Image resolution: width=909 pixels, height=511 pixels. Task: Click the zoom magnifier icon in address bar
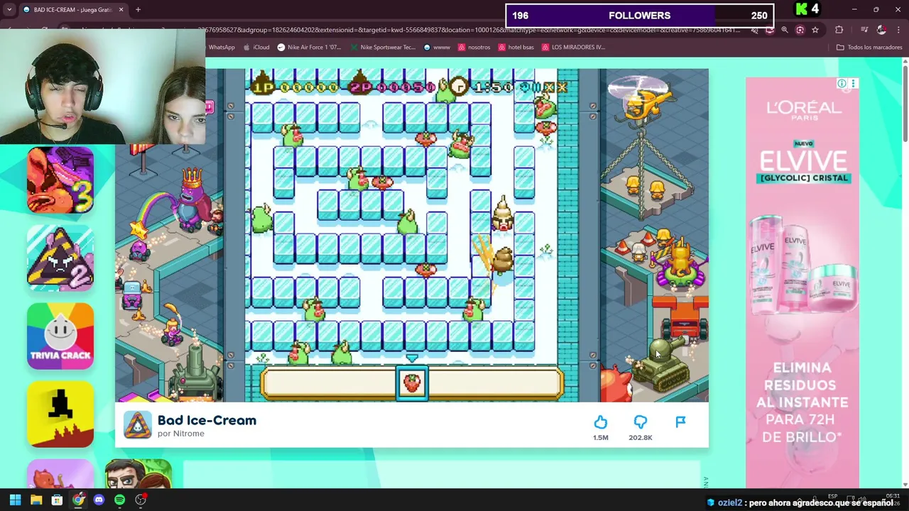tap(785, 30)
